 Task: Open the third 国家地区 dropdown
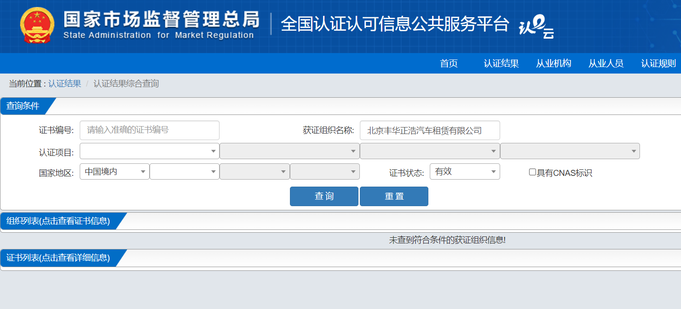click(255, 172)
